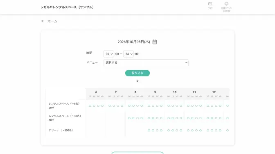This screenshot has height=154, width=275.
Task: Select 12:15 slot for レンタルスペース(〜30名)
Action: click(x=212, y=118)
